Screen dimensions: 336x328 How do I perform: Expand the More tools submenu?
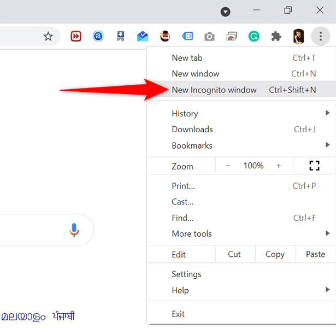pos(241,233)
